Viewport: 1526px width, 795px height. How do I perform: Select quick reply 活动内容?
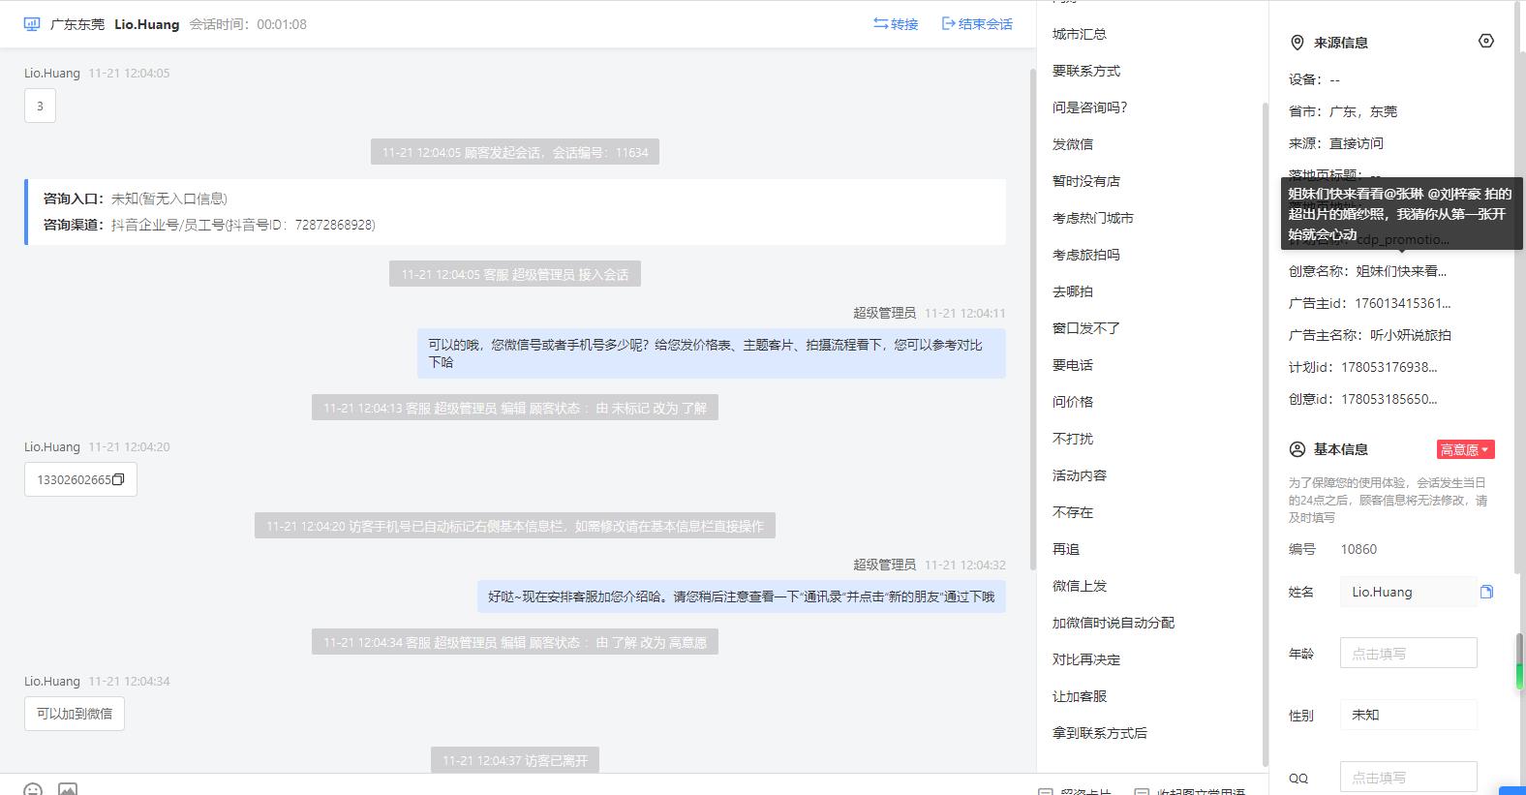1080,475
